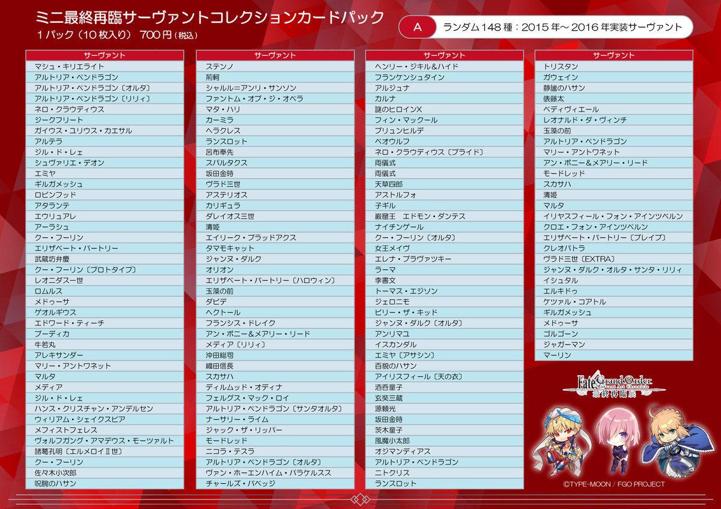Select the 荊軻 row
The image size is (721, 509).
[x=275, y=77]
